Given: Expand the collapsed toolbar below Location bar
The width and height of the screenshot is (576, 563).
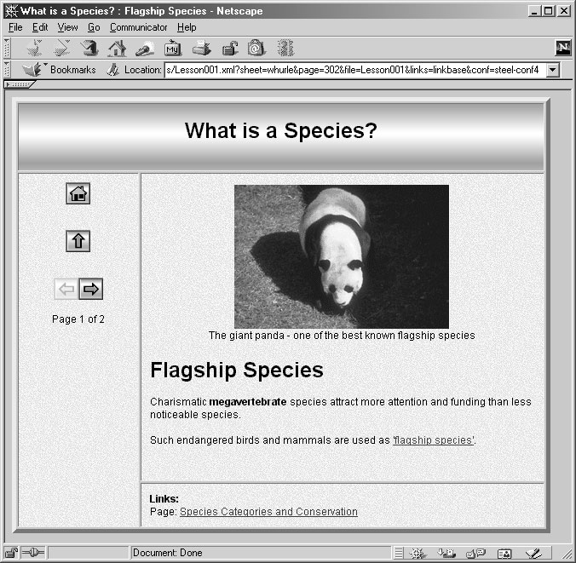Looking at the screenshot, I should click(19, 84).
